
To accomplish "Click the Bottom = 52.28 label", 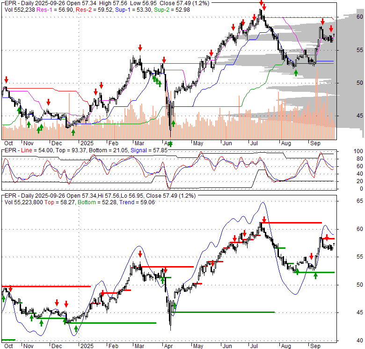I will tap(97, 202).
